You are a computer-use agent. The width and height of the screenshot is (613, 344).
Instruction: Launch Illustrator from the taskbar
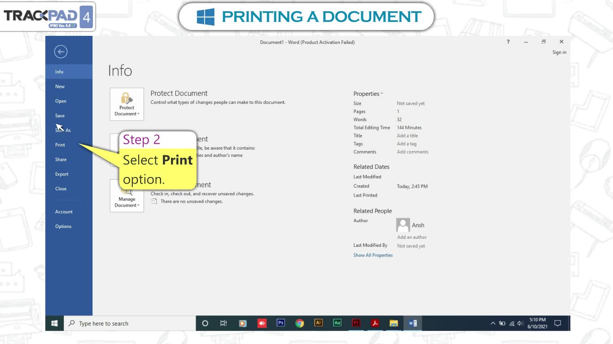(x=319, y=323)
